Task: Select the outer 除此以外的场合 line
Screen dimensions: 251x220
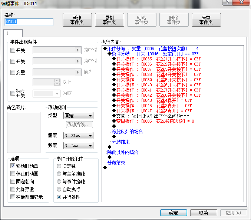Action: pyautogui.click(x=122, y=152)
